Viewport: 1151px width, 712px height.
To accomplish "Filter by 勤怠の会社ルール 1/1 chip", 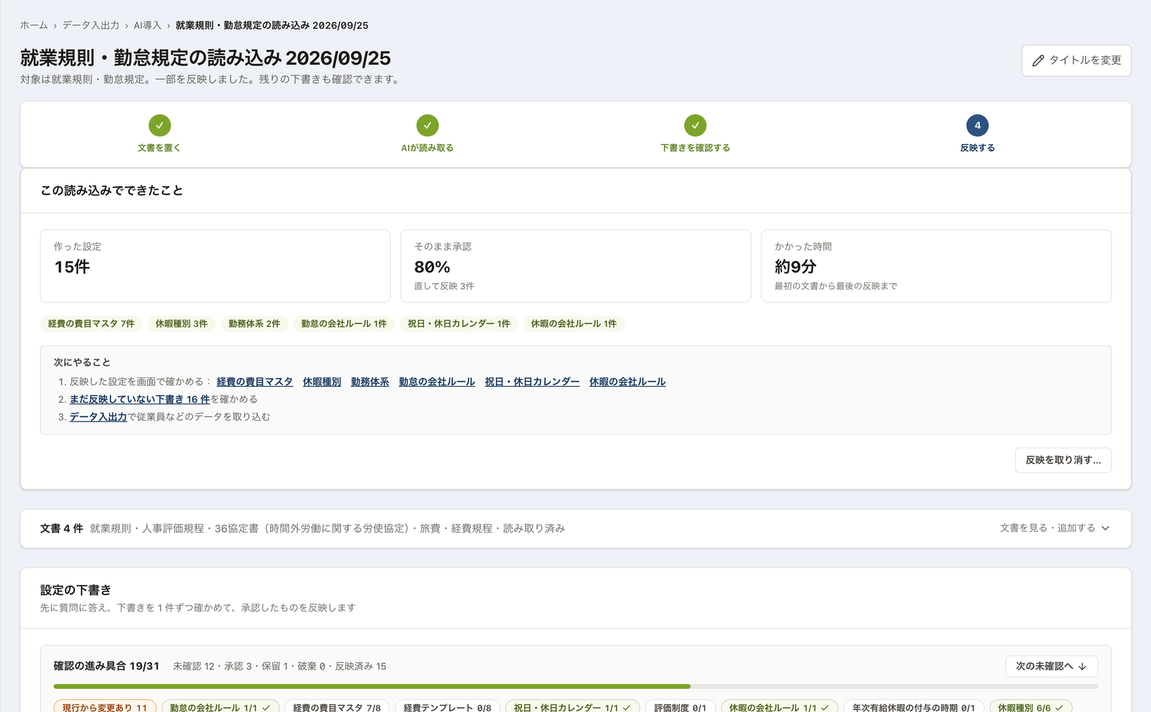I will pos(220,707).
